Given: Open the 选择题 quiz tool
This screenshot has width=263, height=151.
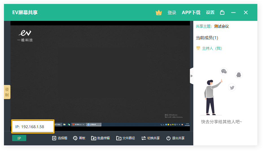Looking at the screenshot, I should (x=60, y=138).
